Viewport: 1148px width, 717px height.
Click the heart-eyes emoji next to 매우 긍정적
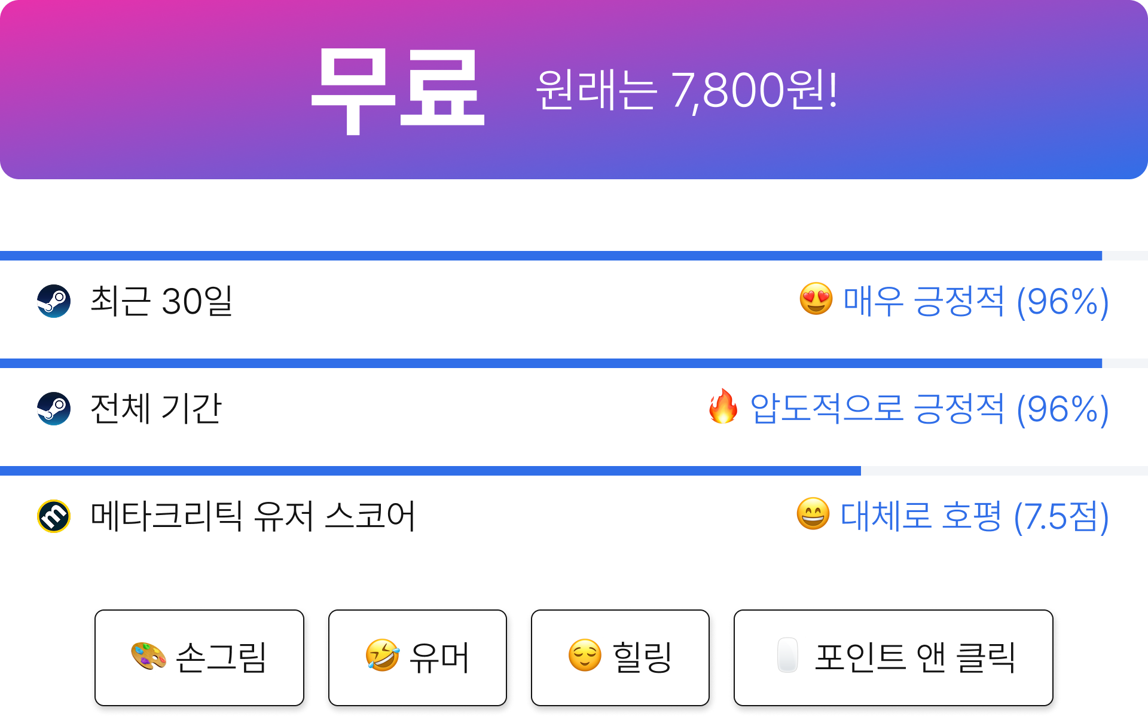816,299
